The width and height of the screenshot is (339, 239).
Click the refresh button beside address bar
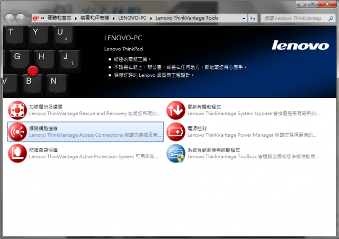tap(253, 19)
